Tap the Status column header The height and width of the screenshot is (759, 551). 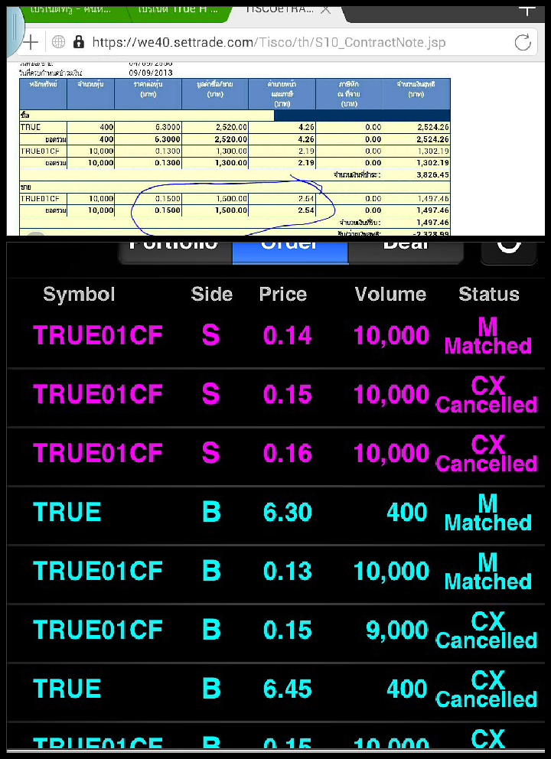[488, 295]
